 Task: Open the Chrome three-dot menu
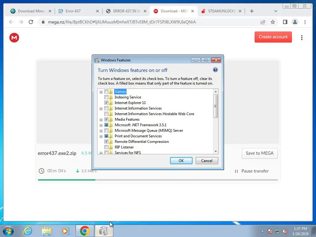305,22
